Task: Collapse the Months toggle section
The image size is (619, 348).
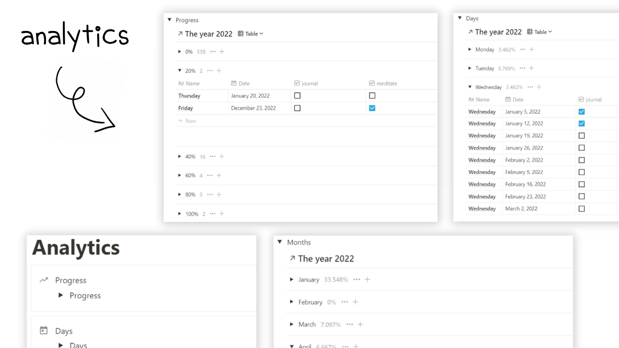Action: [x=280, y=242]
